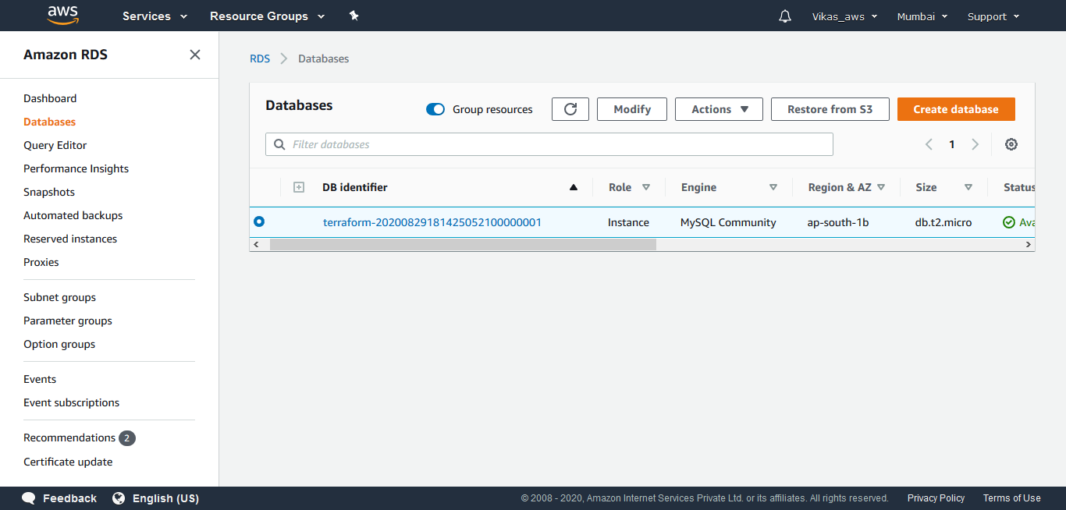This screenshot has height=510, width=1066.
Task: Toggle Group resources switch
Action: pos(435,109)
